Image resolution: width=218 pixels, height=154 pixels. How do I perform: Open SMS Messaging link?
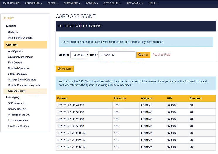pos(17,103)
